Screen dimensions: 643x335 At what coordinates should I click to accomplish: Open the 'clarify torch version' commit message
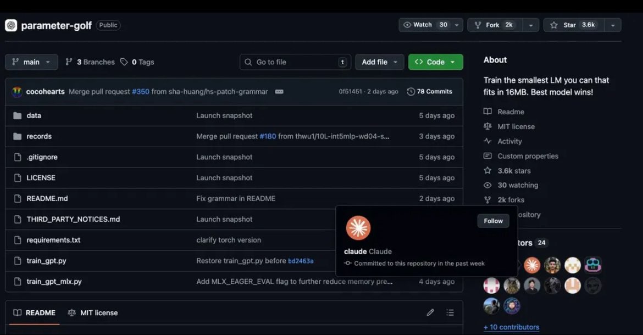click(229, 240)
